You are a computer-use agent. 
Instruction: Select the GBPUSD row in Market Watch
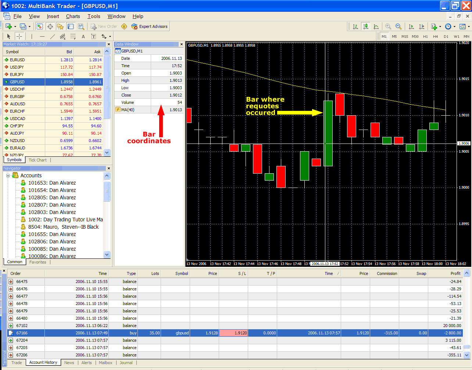[53, 82]
